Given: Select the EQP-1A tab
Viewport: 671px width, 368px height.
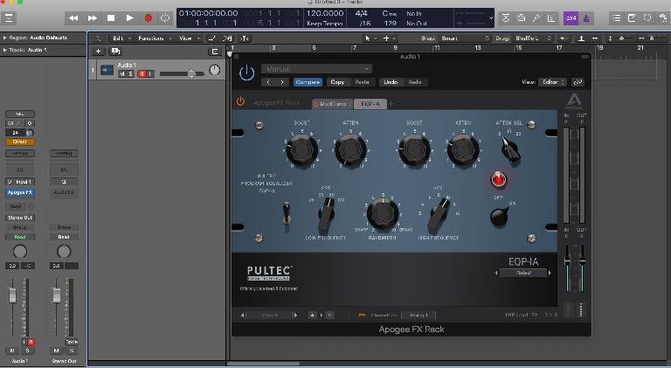Looking at the screenshot, I should [x=370, y=104].
